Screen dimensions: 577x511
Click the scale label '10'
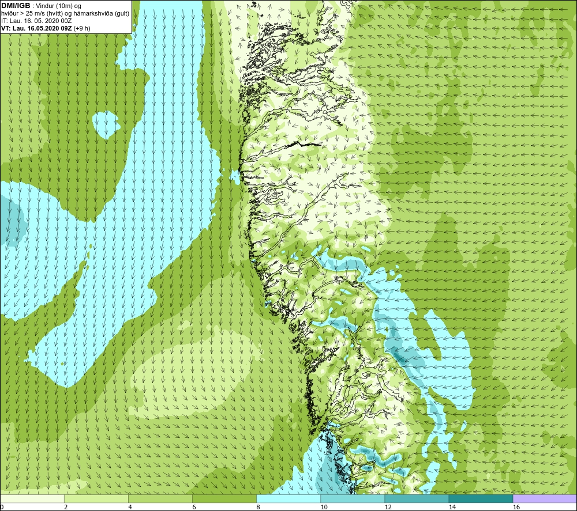324,507
